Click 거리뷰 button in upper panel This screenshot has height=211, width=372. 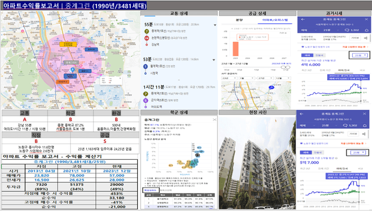(x=355, y=38)
